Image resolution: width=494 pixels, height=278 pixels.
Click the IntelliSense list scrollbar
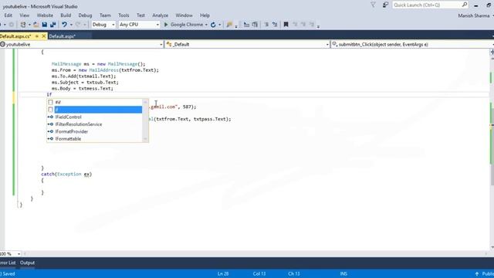pos(145,120)
